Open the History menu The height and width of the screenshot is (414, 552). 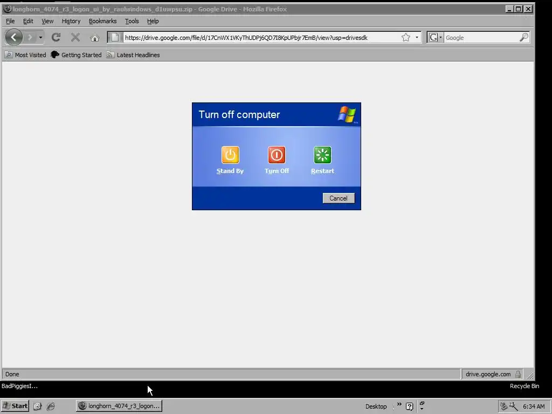pos(71,21)
